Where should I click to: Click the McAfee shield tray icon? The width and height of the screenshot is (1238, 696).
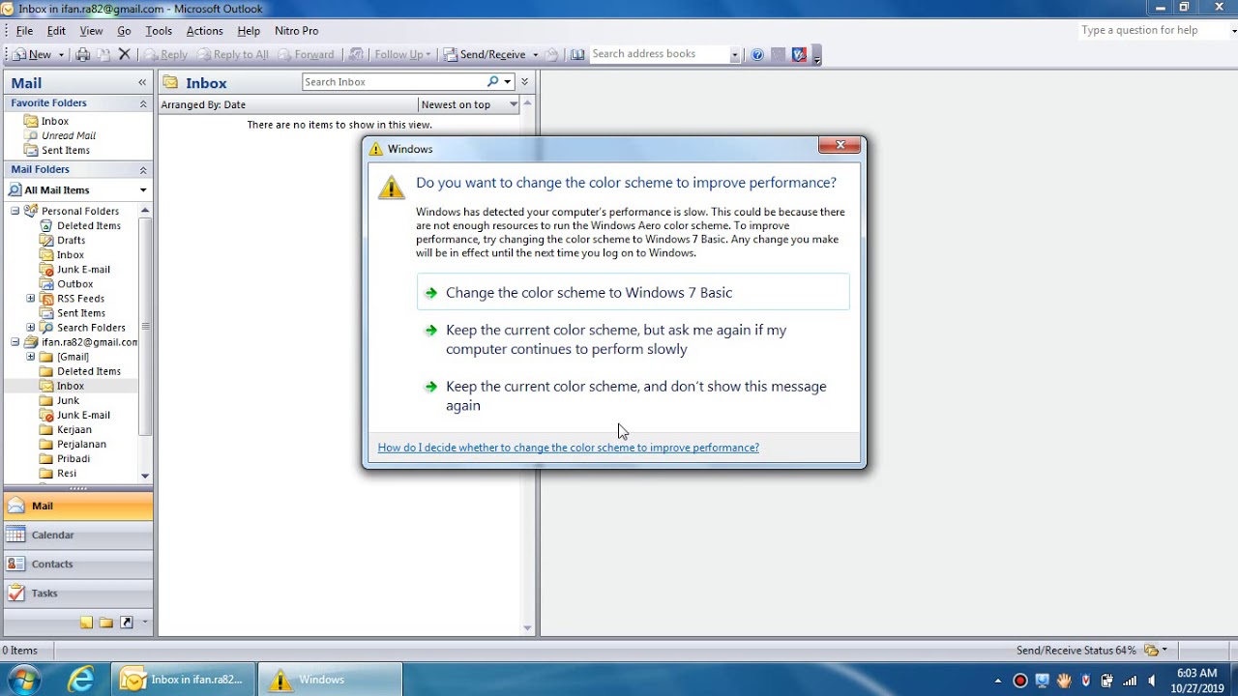(1085, 681)
